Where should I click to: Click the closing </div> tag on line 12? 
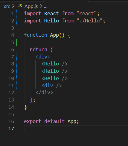pyautogui.click(x=44, y=93)
